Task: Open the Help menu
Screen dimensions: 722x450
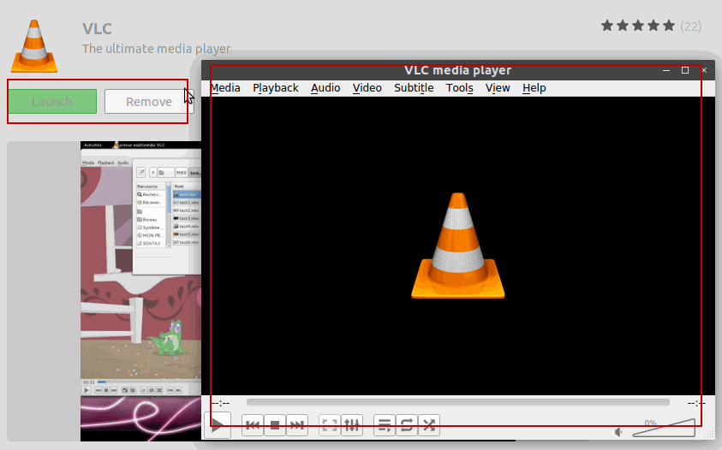Action: click(534, 88)
